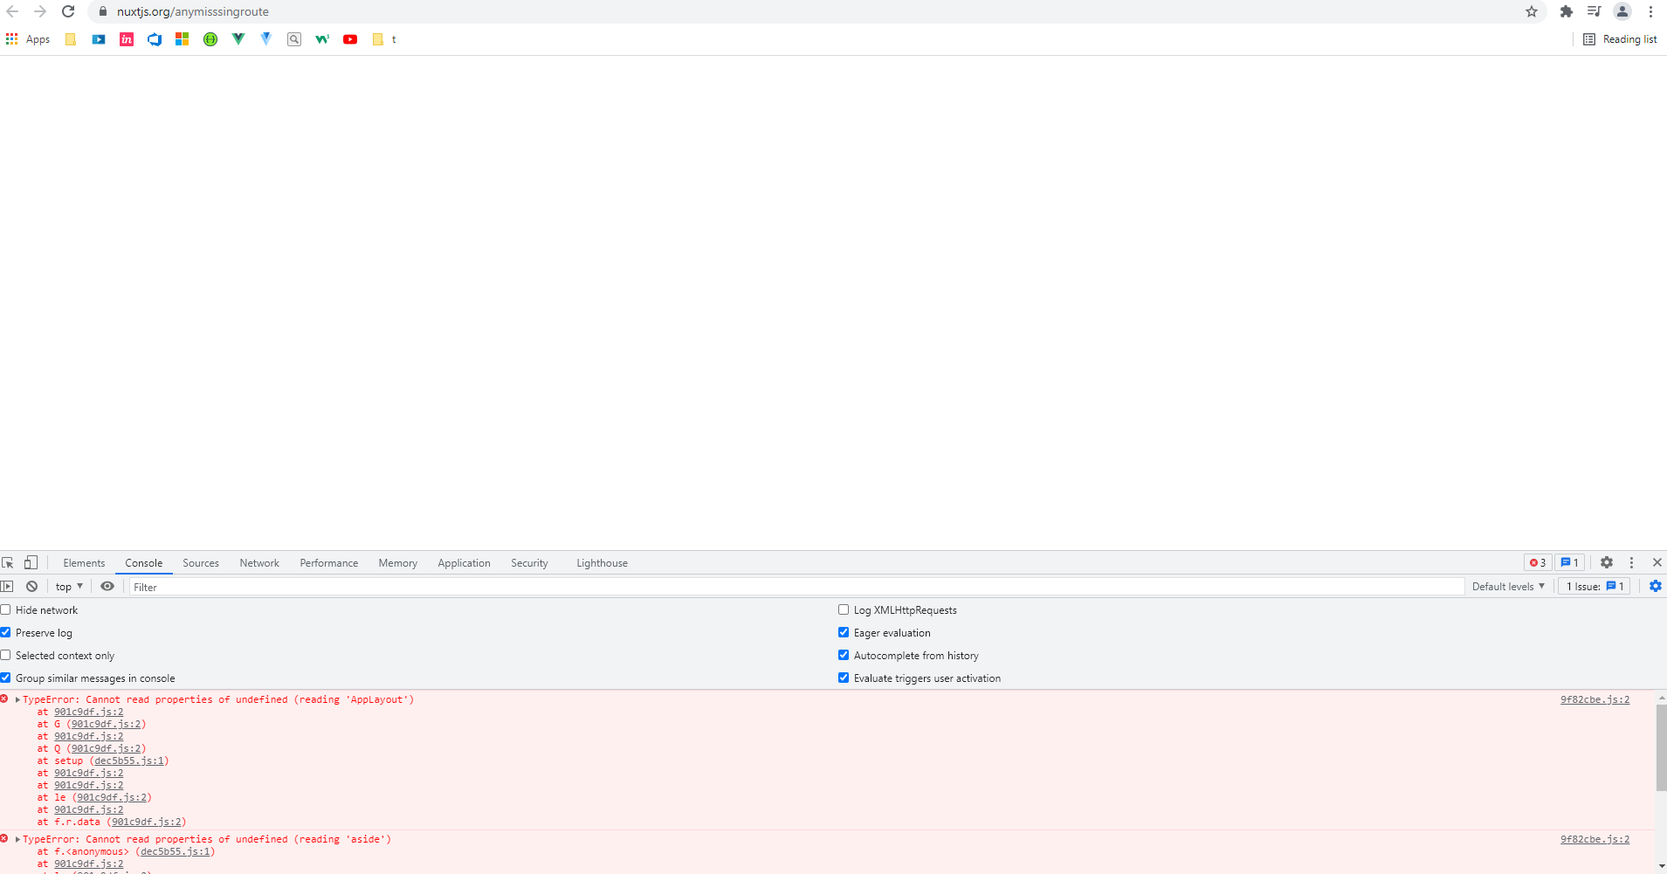The image size is (1667, 874).
Task: Click the address bar URL
Action: click(193, 11)
